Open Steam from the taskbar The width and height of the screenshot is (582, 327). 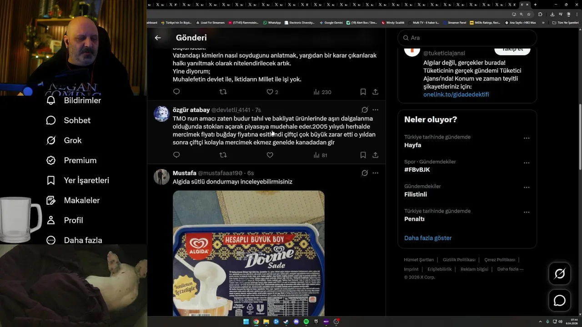[286, 322]
